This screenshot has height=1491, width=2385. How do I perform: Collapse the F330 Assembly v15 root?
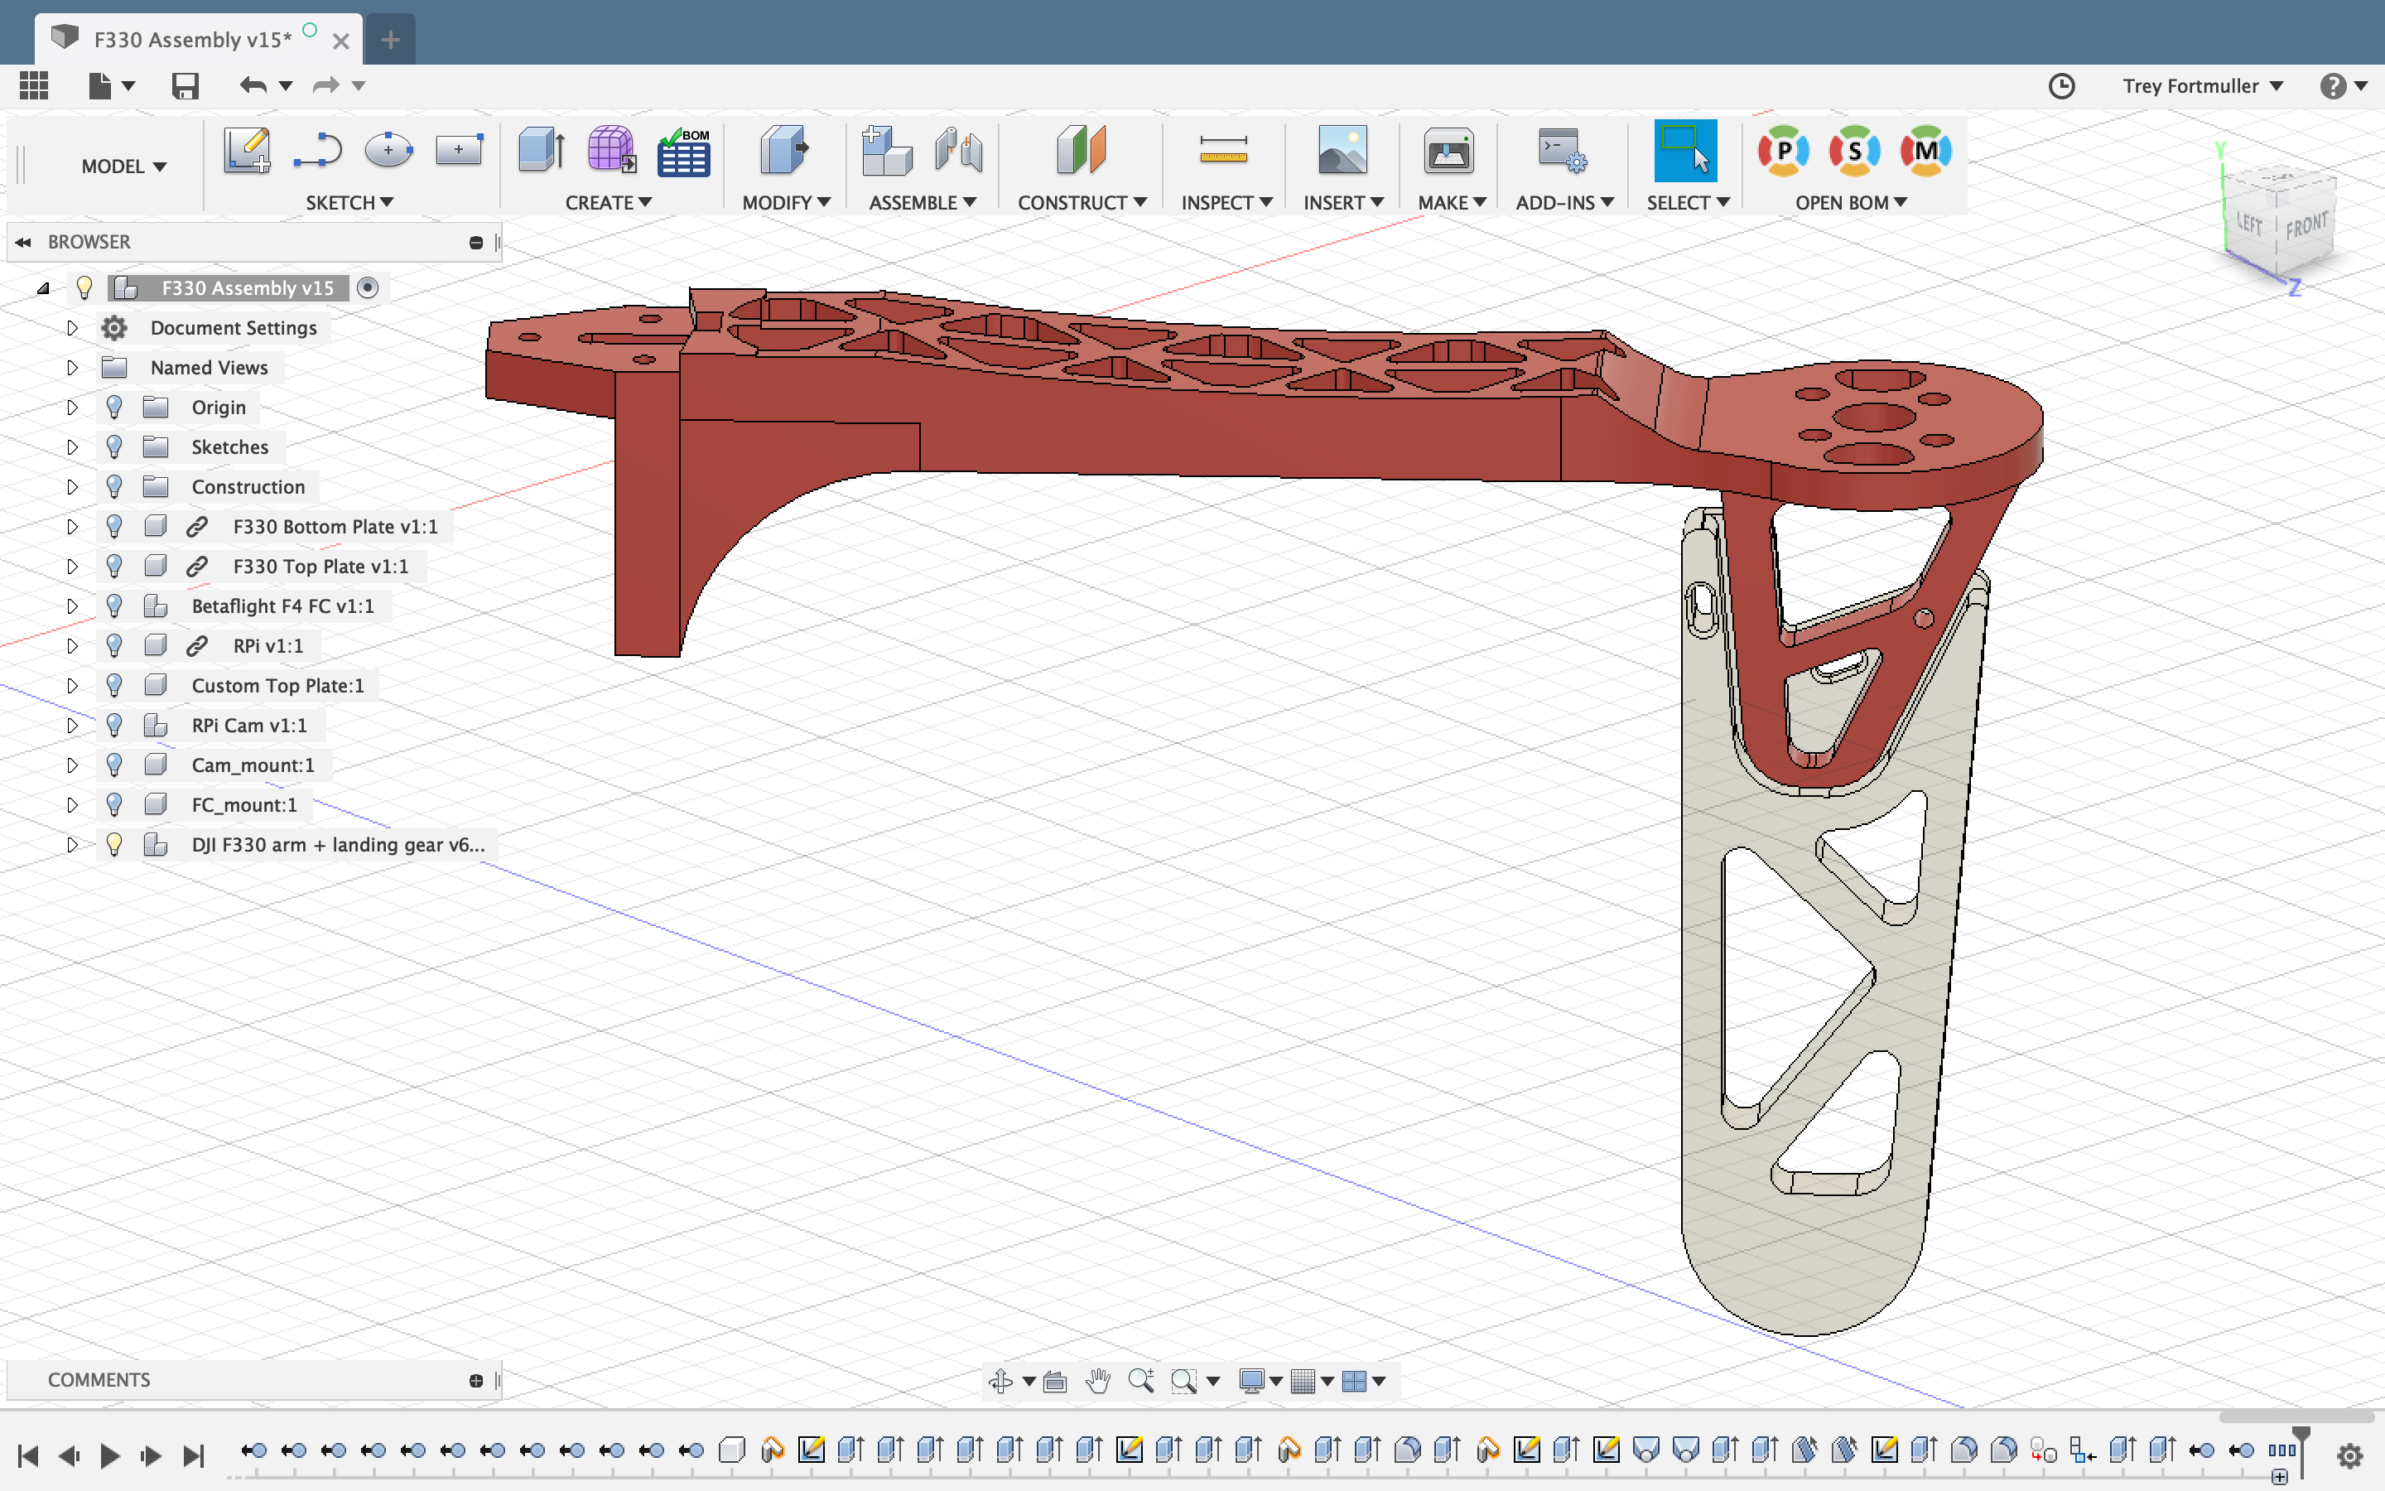click(x=42, y=288)
